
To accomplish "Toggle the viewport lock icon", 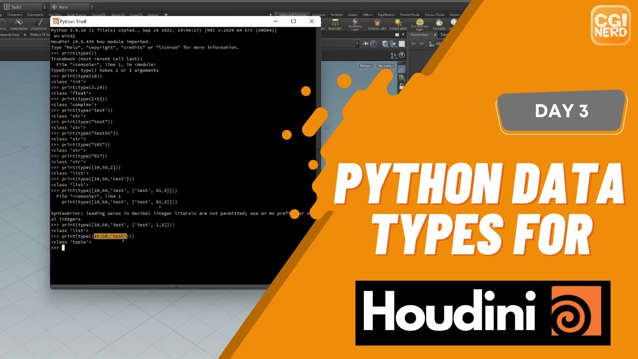I will [401, 86].
